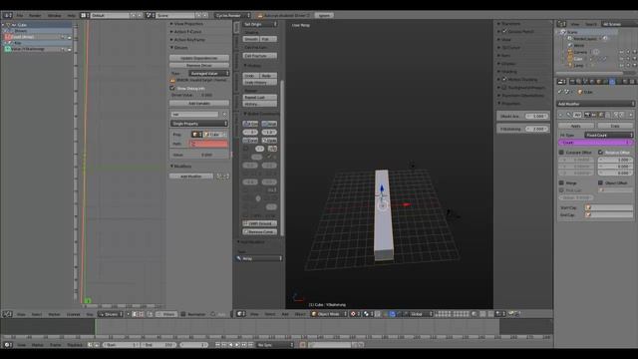638x359 pixels.
Task: Click the outliner editor type icon
Action: [561, 24]
